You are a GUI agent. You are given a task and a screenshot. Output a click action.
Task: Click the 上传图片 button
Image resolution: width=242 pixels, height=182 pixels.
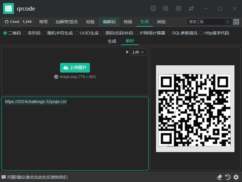coord(75,68)
